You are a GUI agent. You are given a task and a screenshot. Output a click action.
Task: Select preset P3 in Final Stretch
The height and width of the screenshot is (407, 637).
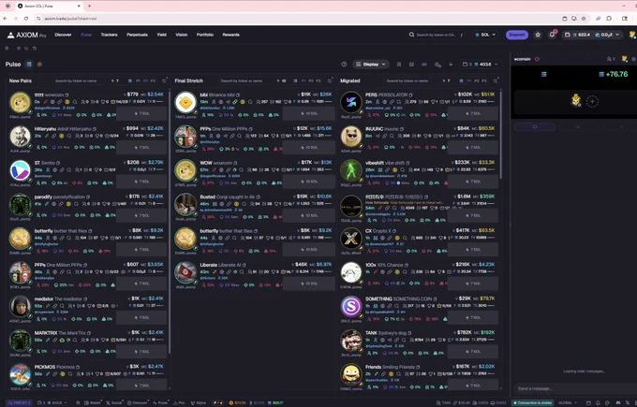[x=318, y=80]
